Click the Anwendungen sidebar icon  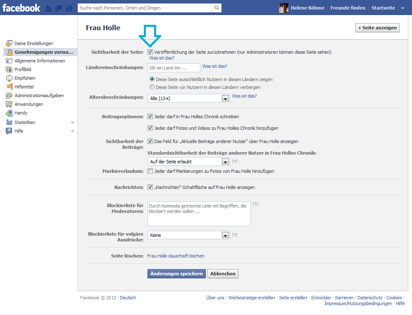(x=9, y=104)
